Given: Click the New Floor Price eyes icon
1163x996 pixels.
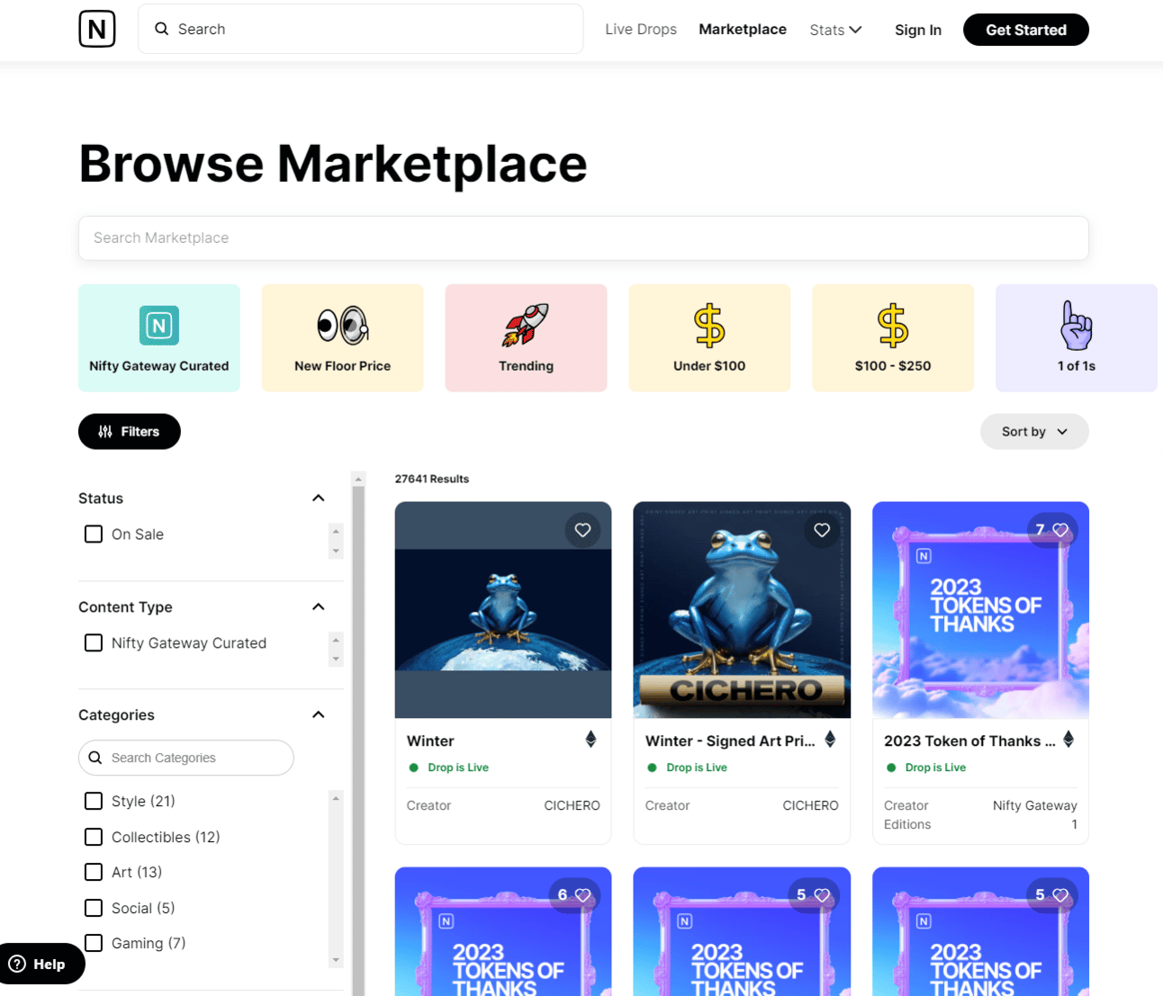Looking at the screenshot, I should tap(343, 325).
